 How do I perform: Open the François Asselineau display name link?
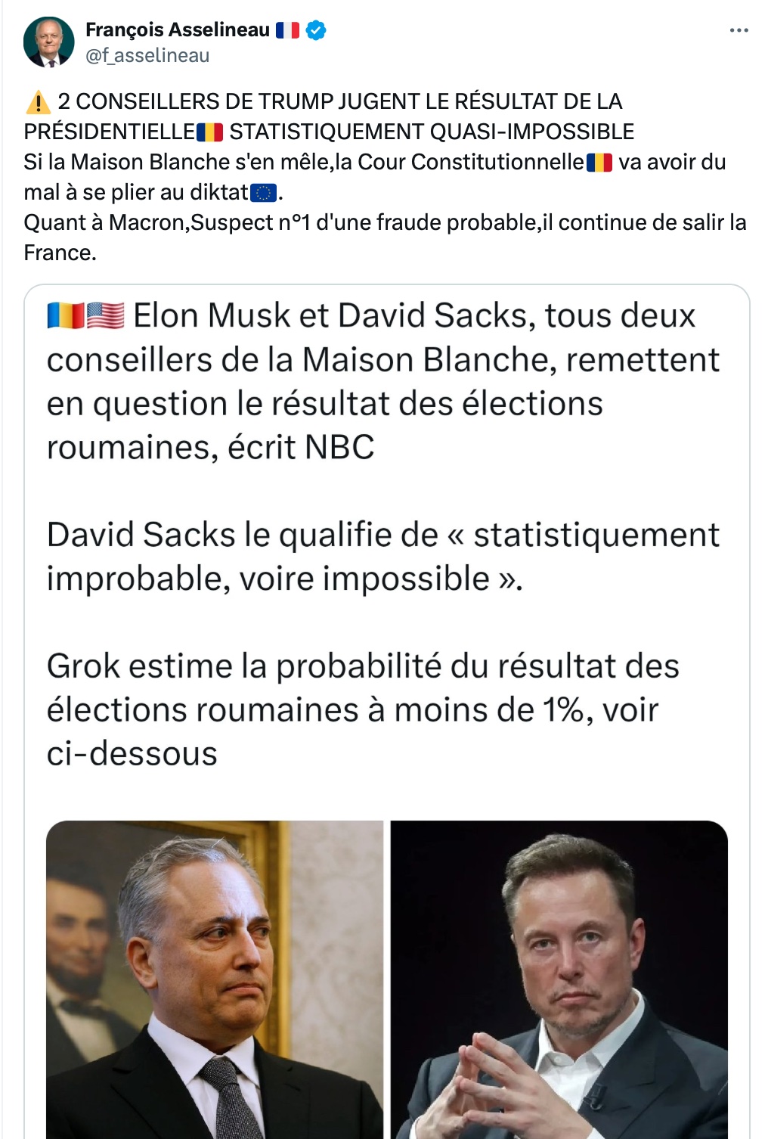point(178,29)
